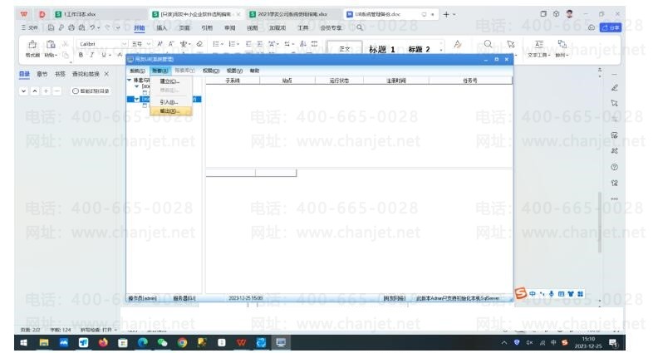658x353 pixels.
Task: Open the Windows Start menu
Action: [23, 343]
